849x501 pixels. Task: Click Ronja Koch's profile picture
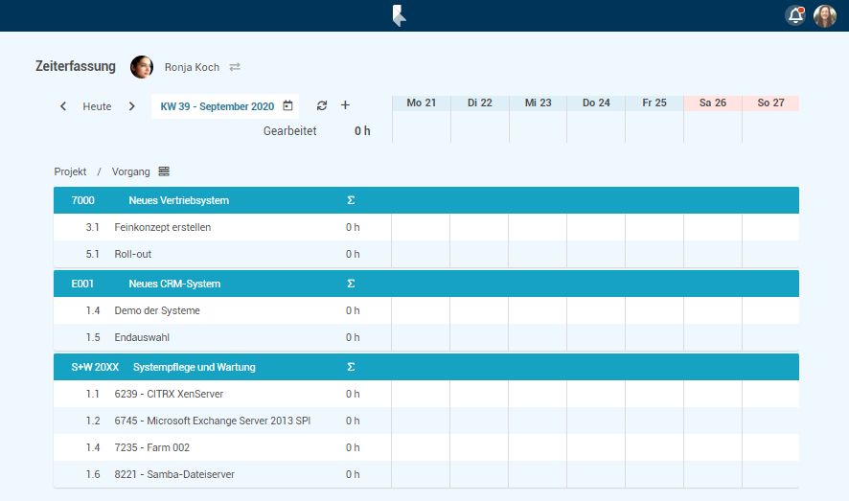tap(142, 67)
